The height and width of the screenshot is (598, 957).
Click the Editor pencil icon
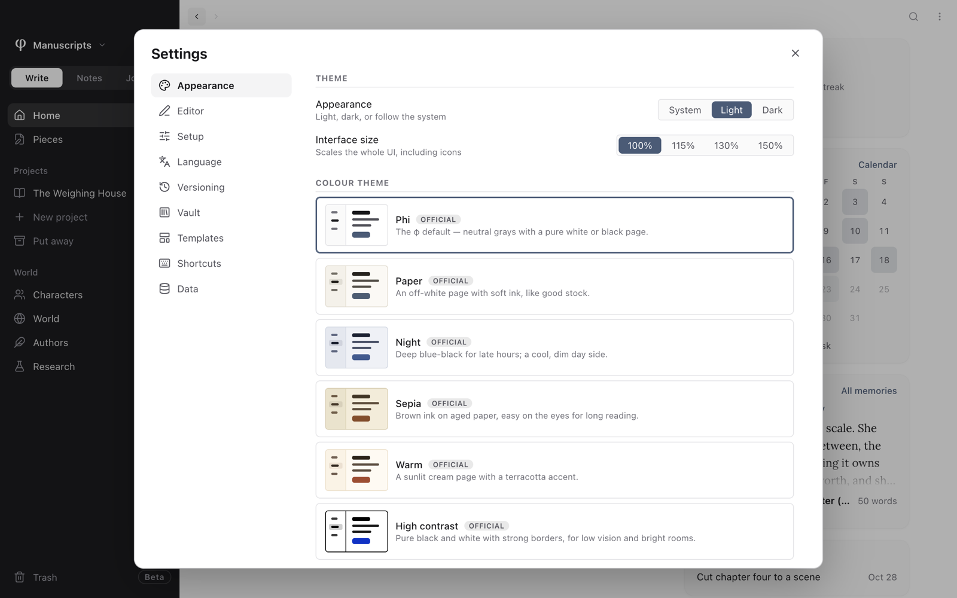pyautogui.click(x=164, y=111)
